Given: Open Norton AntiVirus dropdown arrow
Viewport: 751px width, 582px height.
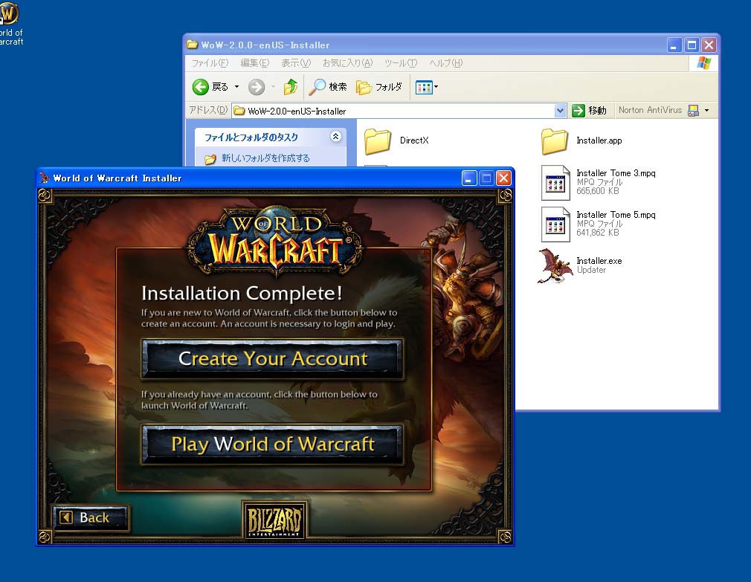Looking at the screenshot, I should [707, 111].
